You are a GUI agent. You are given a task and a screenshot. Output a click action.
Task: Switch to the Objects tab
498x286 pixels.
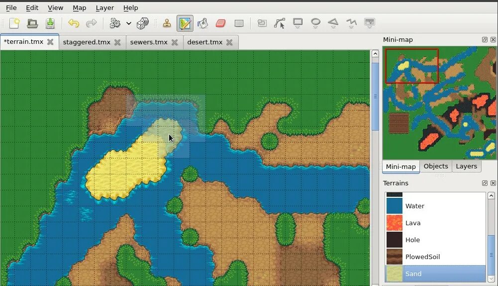click(436, 166)
